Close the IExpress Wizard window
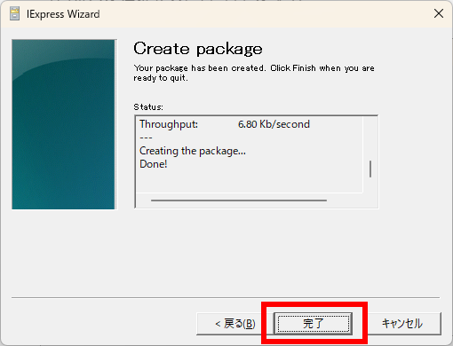The height and width of the screenshot is (346, 453). coord(439,13)
